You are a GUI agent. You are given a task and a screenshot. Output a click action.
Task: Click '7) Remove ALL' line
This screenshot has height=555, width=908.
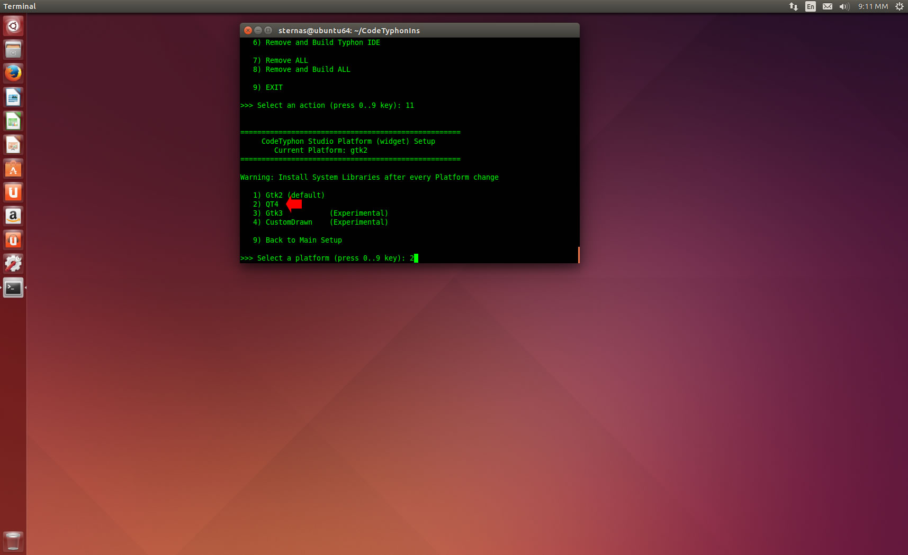[280, 60]
